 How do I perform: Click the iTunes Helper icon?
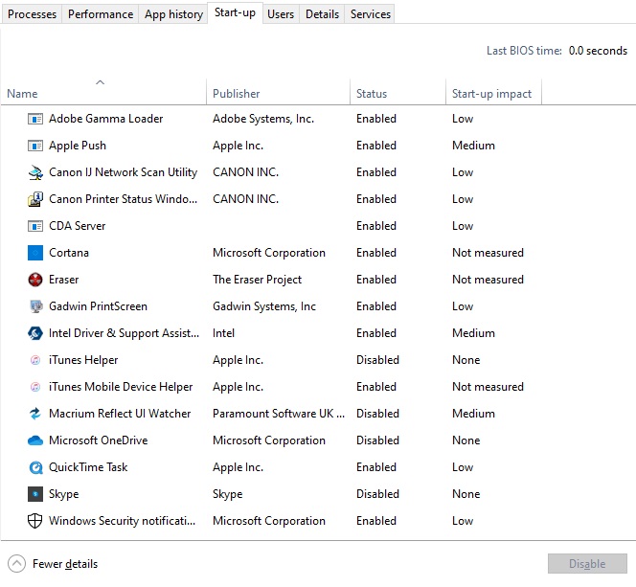[x=35, y=360]
